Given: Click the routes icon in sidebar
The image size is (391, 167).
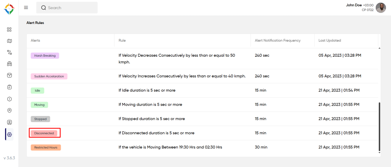Looking at the screenshot, I should [x=10, y=52].
